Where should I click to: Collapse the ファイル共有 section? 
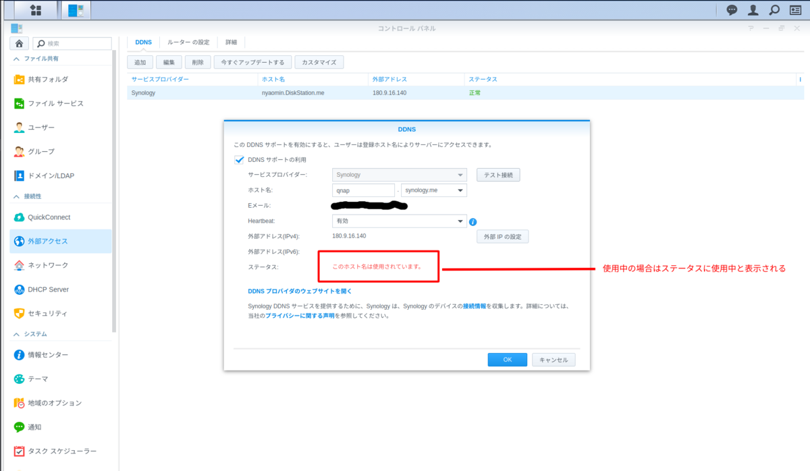pos(17,59)
